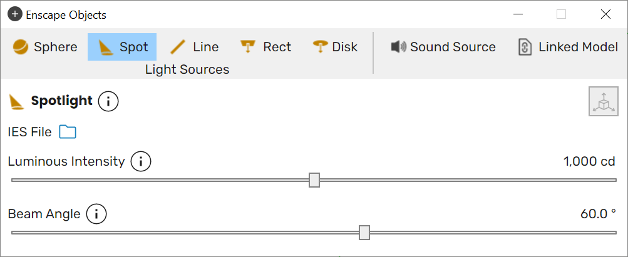The width and height of the screenshot is (628, 257).
Task: Choose the Line light source
Action: (194, 47)
